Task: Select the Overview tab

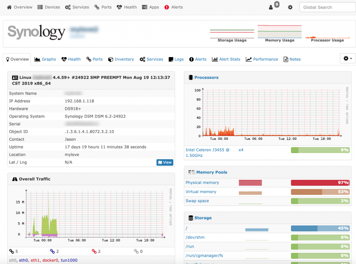Action: click(x=17, y=59)
